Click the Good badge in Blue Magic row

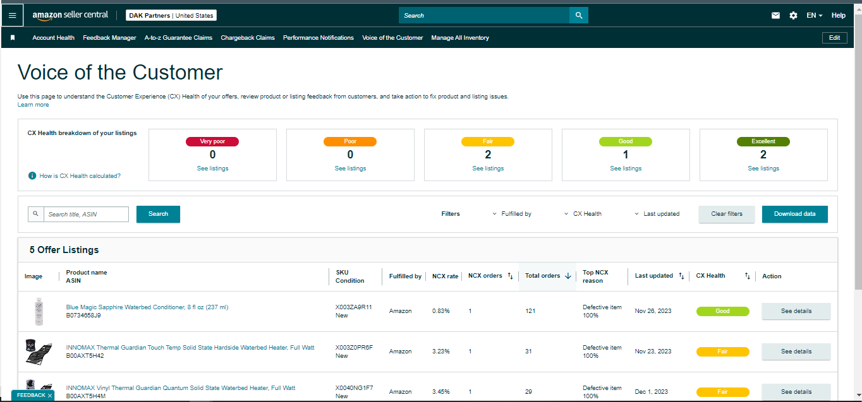(722, 311)
